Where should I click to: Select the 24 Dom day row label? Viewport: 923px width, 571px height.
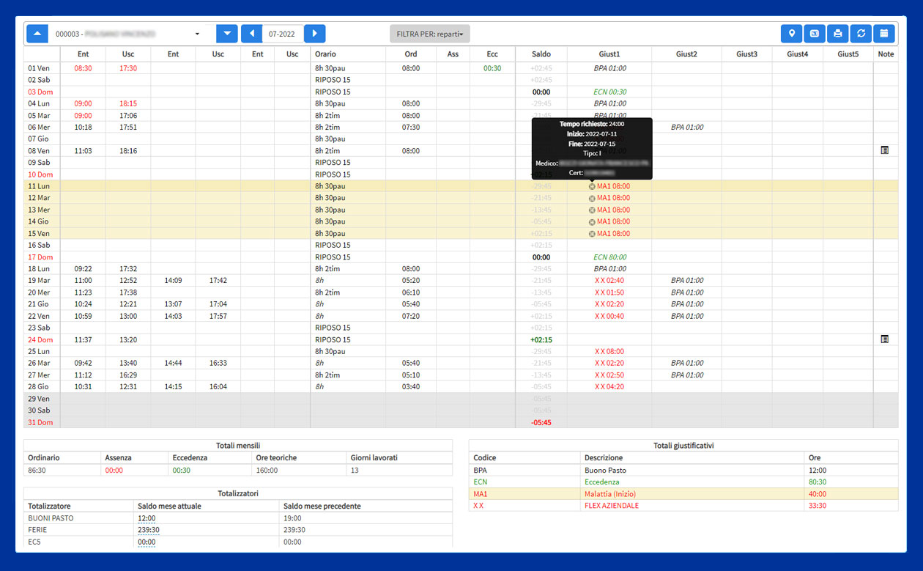point(40,339)
